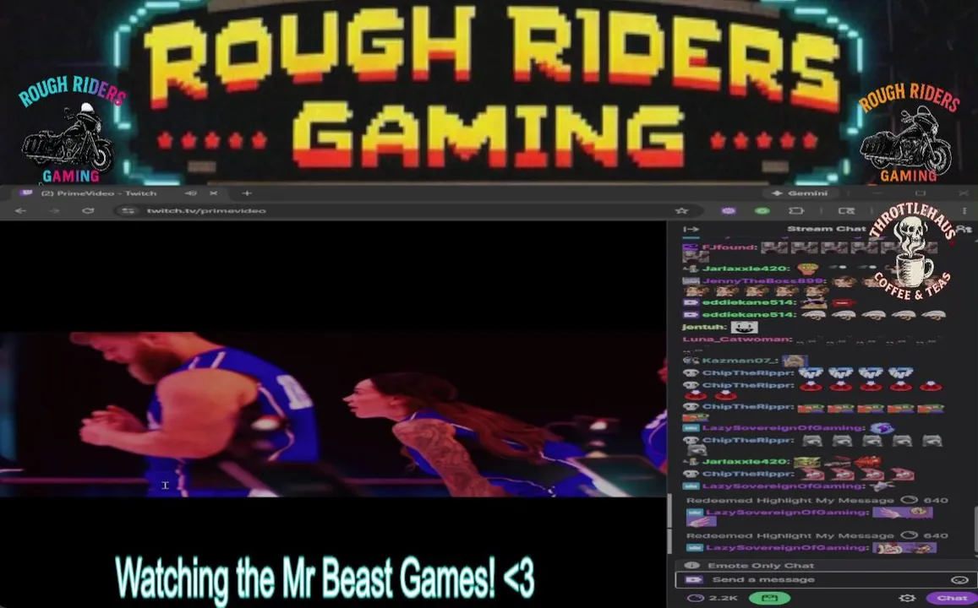Collapse the Stream Chat panel
Screen dimensions: 978x608
(x=691, y=229)
